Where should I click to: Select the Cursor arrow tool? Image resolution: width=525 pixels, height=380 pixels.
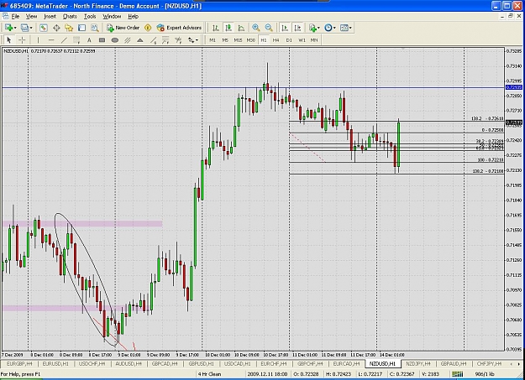tap(9, 40)
